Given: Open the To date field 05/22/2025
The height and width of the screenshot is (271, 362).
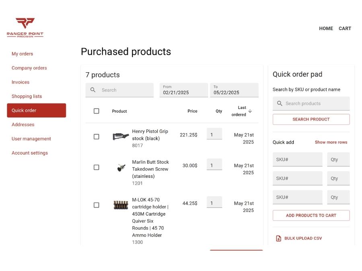Looking at the screenshot, I should pos(234,90).
